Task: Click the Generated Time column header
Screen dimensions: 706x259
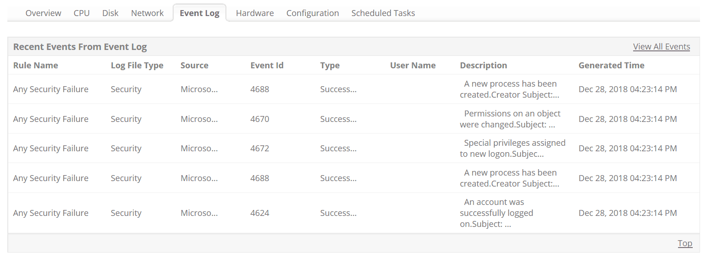Action: coord(611,66)
